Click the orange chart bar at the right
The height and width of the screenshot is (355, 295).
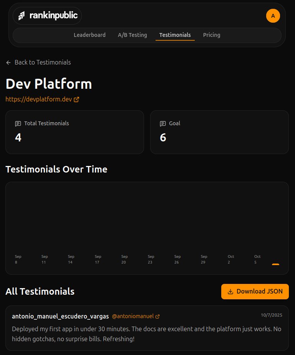pyautogui.click(x=275, y=264)
